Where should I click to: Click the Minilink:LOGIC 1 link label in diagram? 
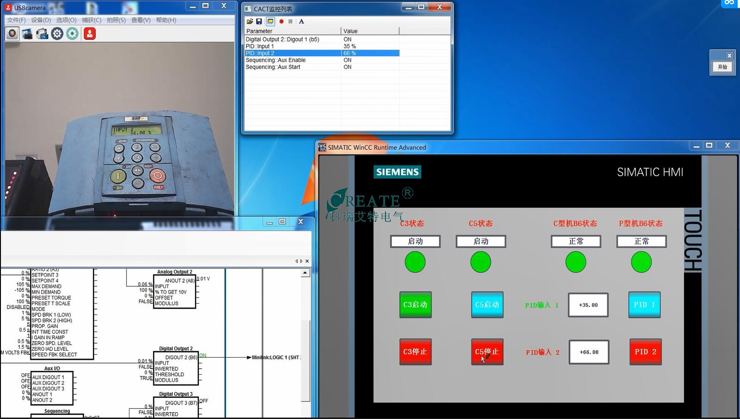click(x=276, y=358)
